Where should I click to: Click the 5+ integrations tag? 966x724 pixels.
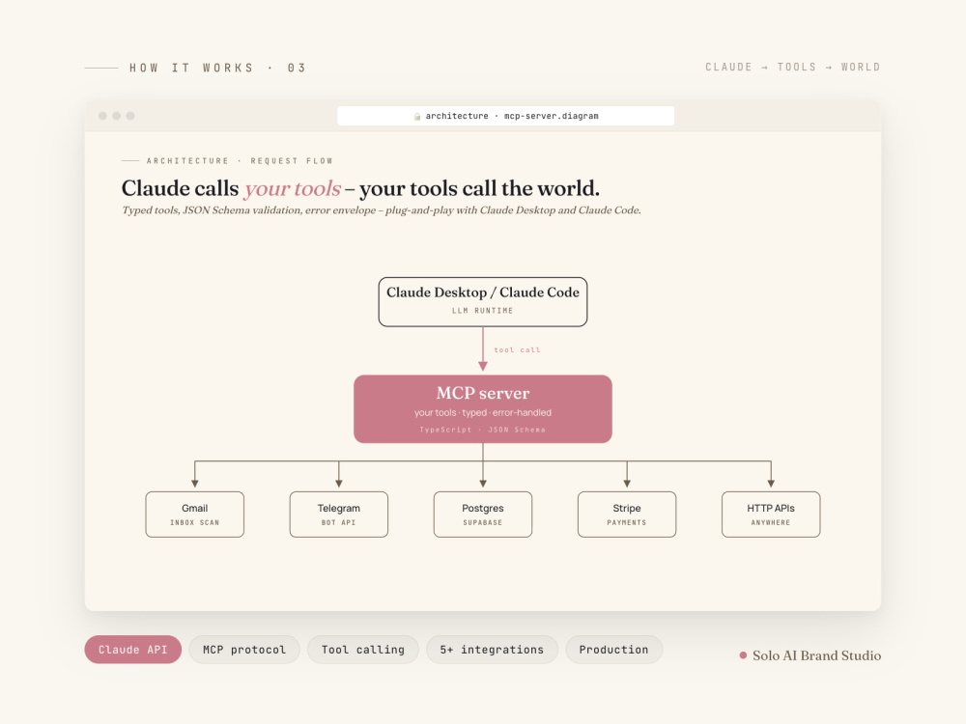click(x=492, y=650)
